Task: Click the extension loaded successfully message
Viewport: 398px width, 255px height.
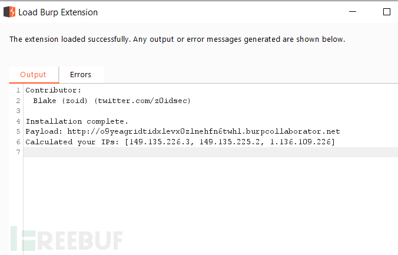Action: (177, 39)
